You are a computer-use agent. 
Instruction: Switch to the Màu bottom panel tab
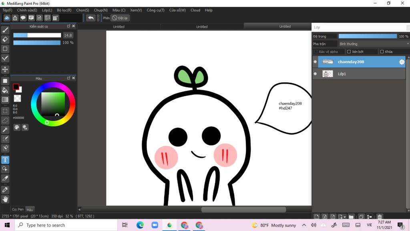click(30, 209)
